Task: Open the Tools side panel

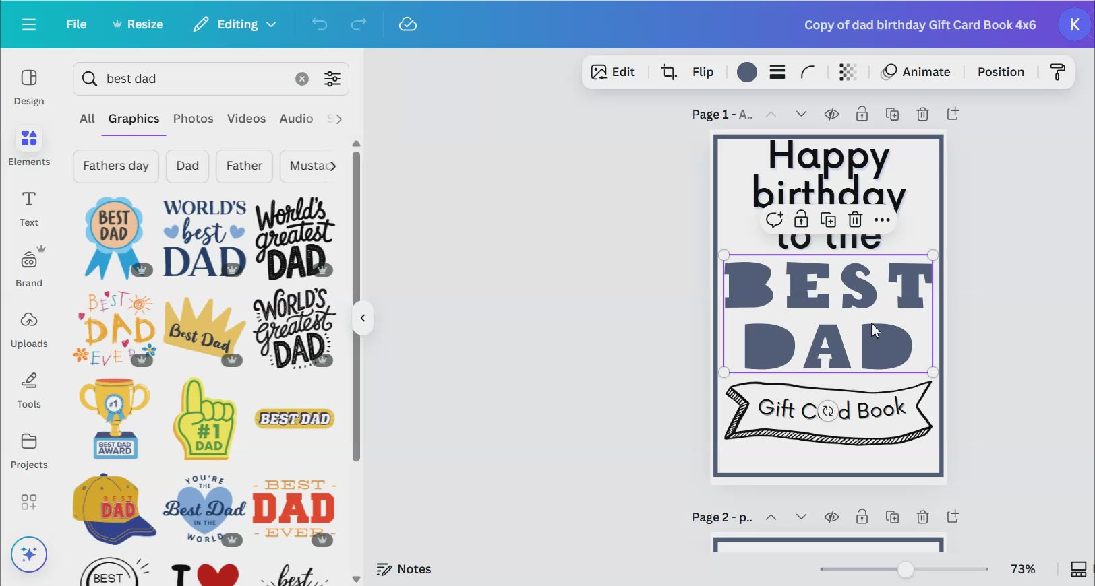Action: click(29, 389)
